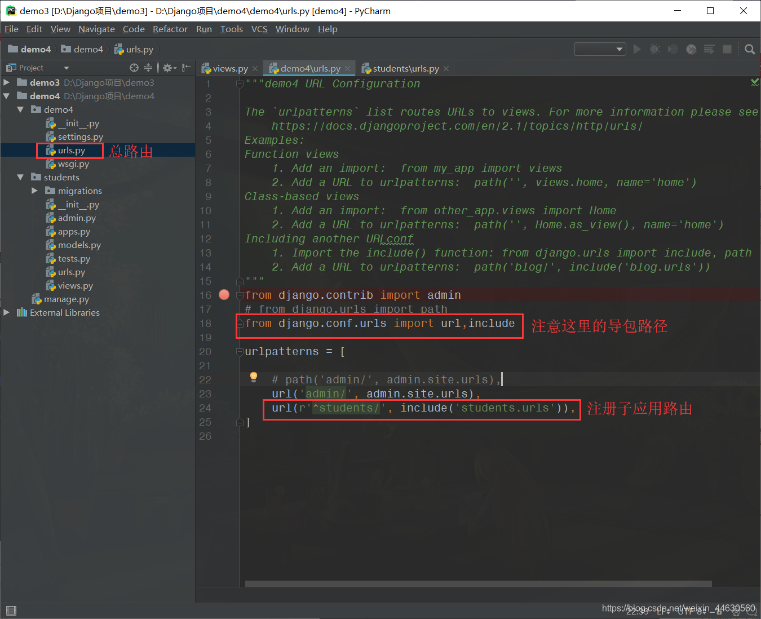Viewport: 761px width, 619px height.
Task: Open the Edit menu
Action: pos(34,29)
